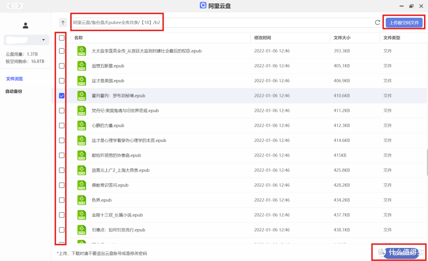Screen dimensions: 428x261
Task: Click 云盘用量: 1.3TB text
Action: click(x=22, y=54)
